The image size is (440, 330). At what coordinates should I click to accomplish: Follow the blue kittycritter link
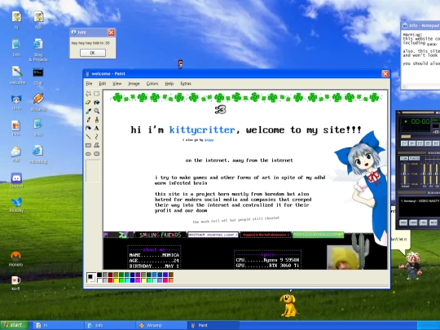202,130
